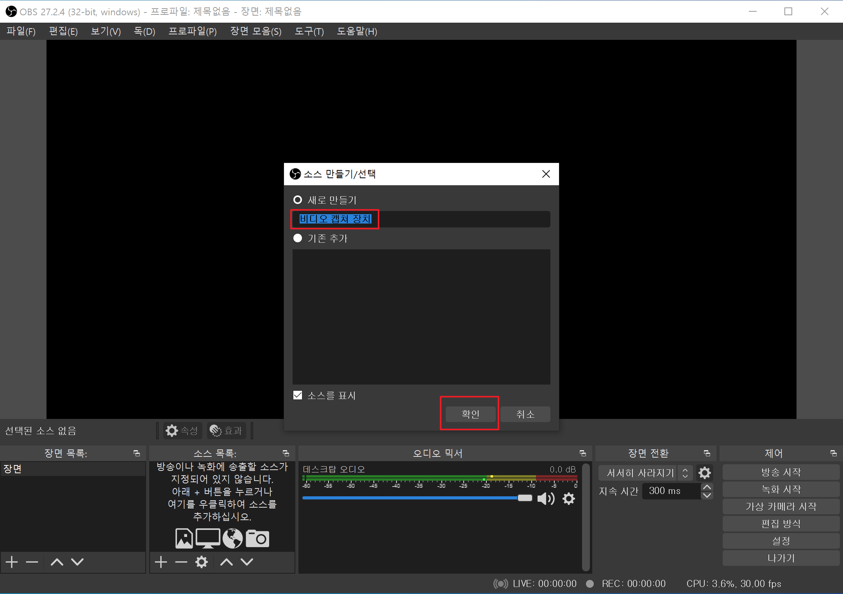Click 편집 방식 button
Viewport: 843px width, 594px height.
(781, 524)
